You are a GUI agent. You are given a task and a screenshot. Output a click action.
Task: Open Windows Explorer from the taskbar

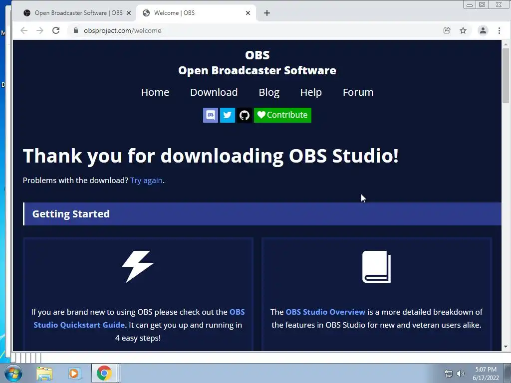click(x=44, y=374)
